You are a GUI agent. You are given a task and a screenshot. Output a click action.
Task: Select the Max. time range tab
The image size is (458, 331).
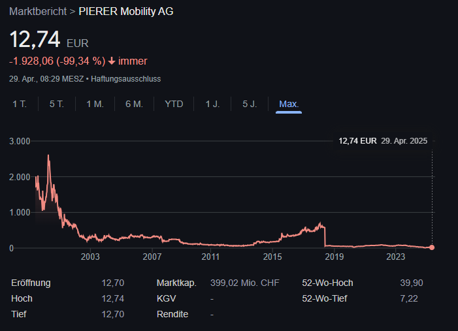pos(289,104)
